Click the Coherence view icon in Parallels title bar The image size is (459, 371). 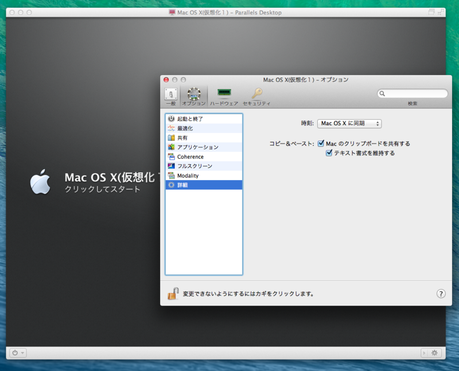pos(431,12)
